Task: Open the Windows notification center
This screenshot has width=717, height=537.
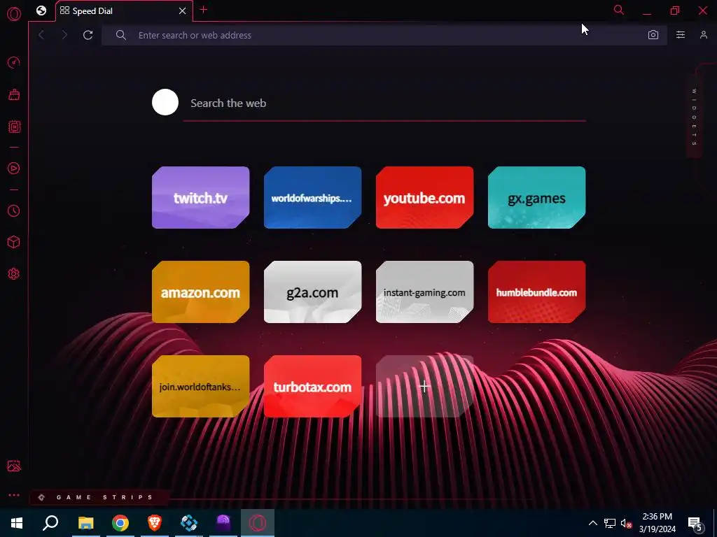Action: pyautogui.click(x=695, y=524)
